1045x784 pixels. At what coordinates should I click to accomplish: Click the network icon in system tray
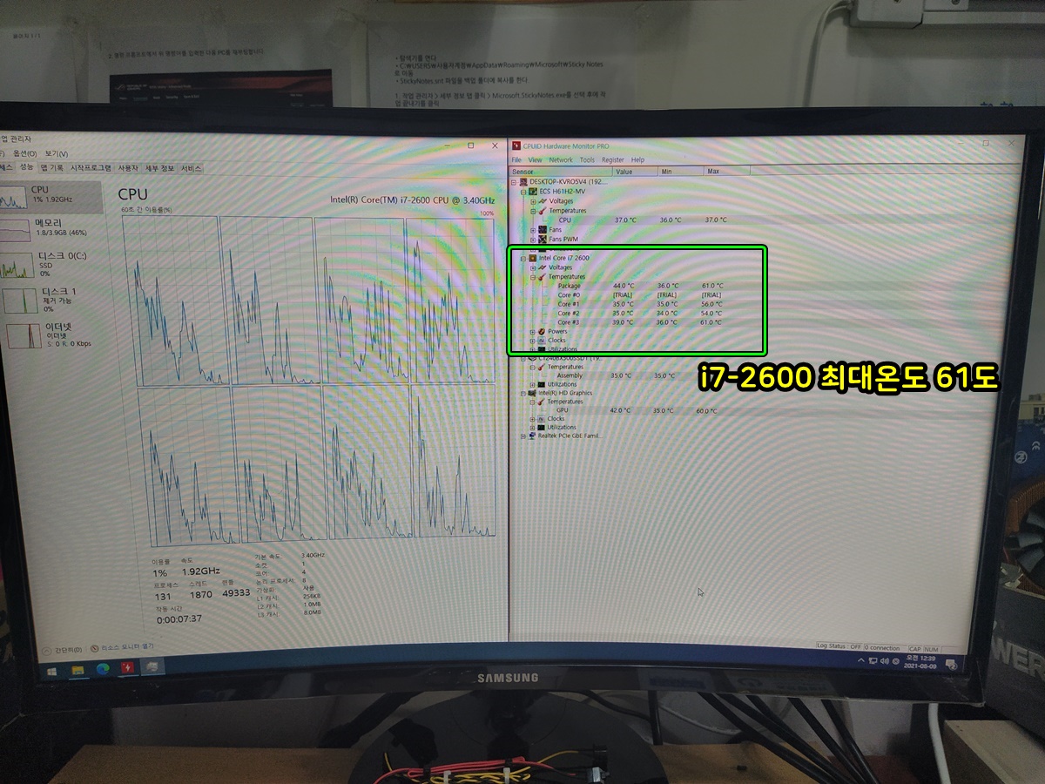(875, 662)
